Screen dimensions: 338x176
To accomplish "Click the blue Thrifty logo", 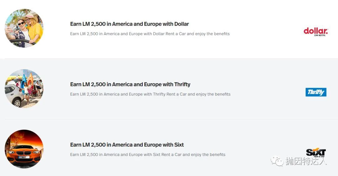I will click(316, 92).
